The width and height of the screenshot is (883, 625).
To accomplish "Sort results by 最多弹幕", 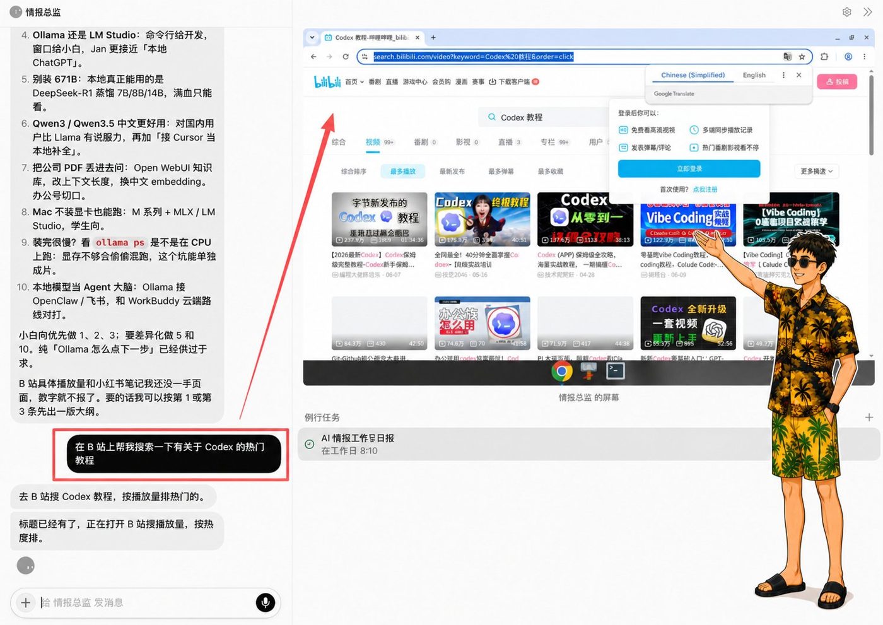I will pos(501,172).
